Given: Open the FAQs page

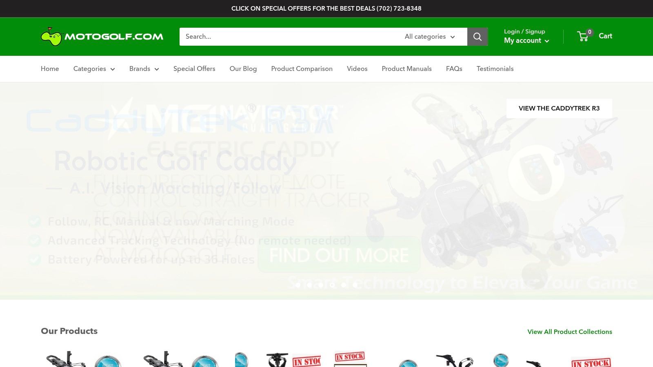Looking at the screenshot, I should (x=454, y=69).
